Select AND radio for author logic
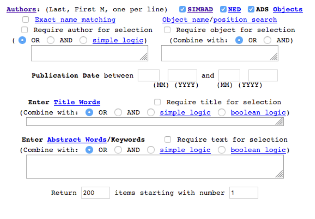This screenshot has width=315, height=219. point(50,40)
